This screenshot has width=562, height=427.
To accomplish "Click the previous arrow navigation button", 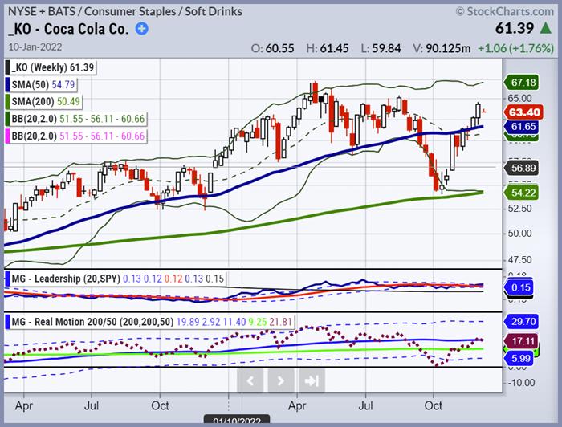I will 251,379.
